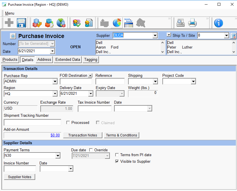This screenshot has width=237, height=191.
Task: Click the pie chart percent icon
Action: 117,23
